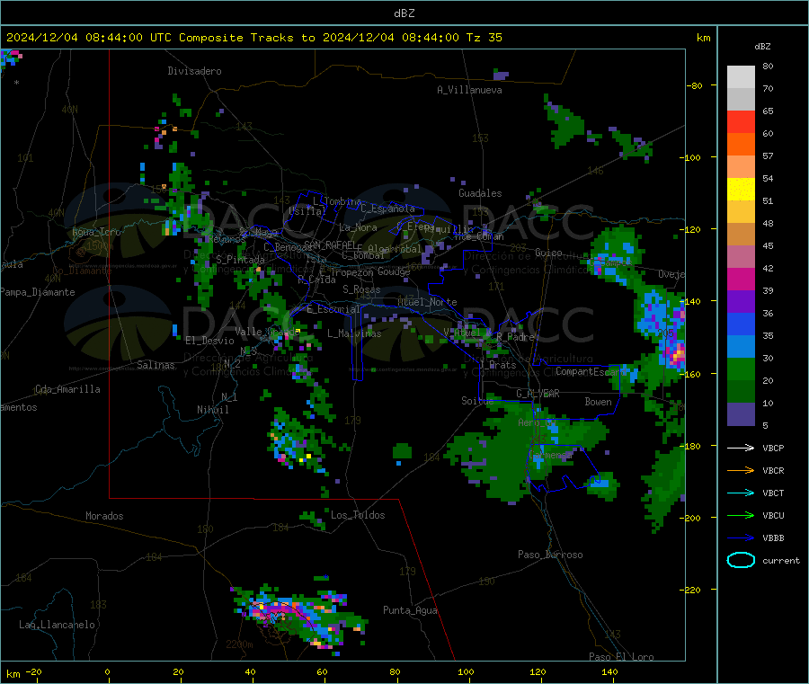This screenshot has width=809, height=684.
Task: Select the Guadales map label
Action: coord(480,193)
